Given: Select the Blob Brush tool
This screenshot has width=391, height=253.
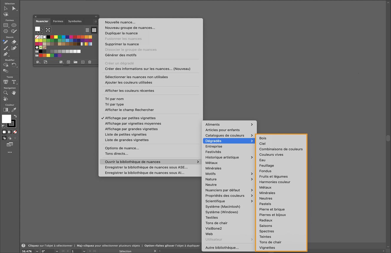Looking at the screenshot, I should (x=14, y=31).
